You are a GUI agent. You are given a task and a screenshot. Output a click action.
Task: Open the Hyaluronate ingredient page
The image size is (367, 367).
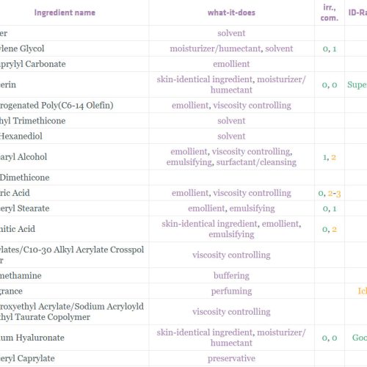[x=32, y=338]
